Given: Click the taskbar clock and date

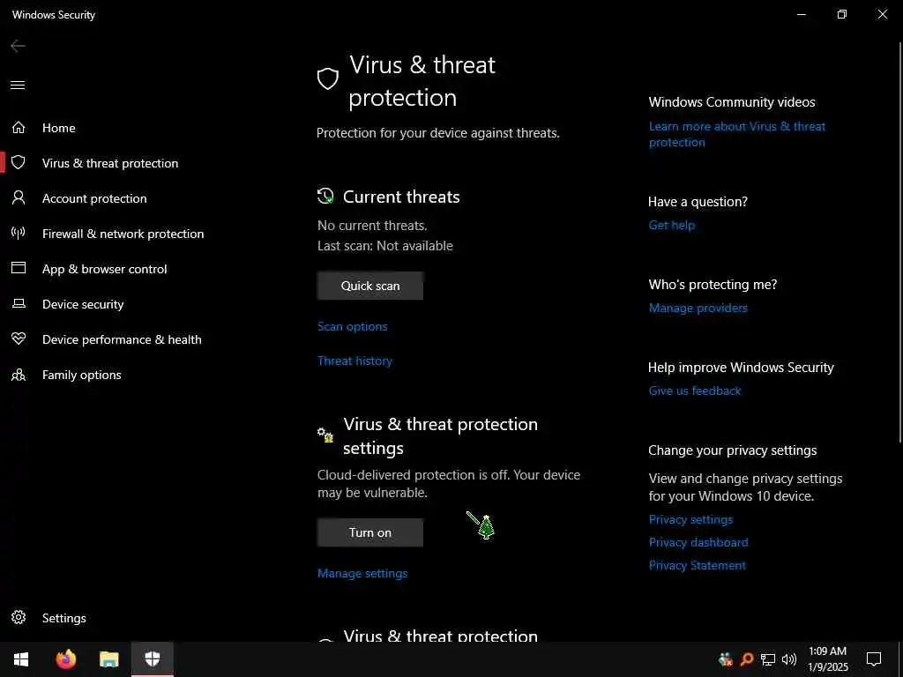Looking at the screenshot, I should (827, 659).
